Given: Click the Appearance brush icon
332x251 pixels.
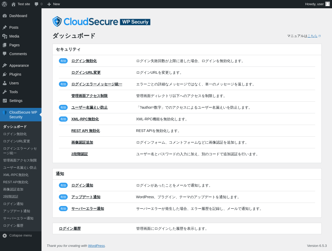Looking at the screenshot, I should [x=5, y=65].
